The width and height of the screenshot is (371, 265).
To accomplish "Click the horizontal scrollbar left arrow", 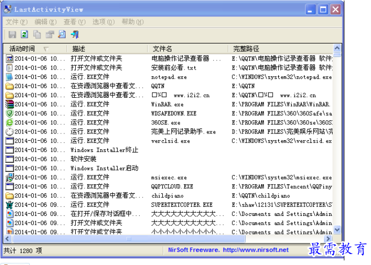I will [x=7, y=239].
